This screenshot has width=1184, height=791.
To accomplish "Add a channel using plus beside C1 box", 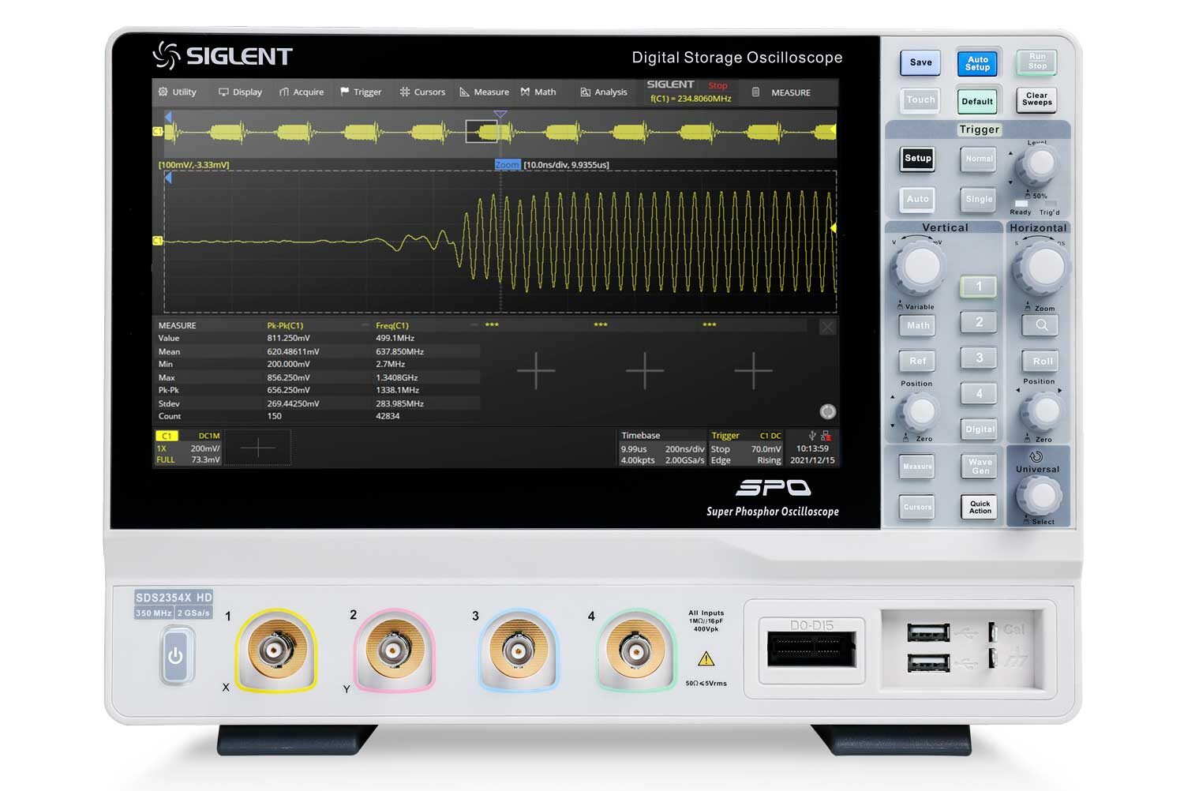I will point(257,448).
